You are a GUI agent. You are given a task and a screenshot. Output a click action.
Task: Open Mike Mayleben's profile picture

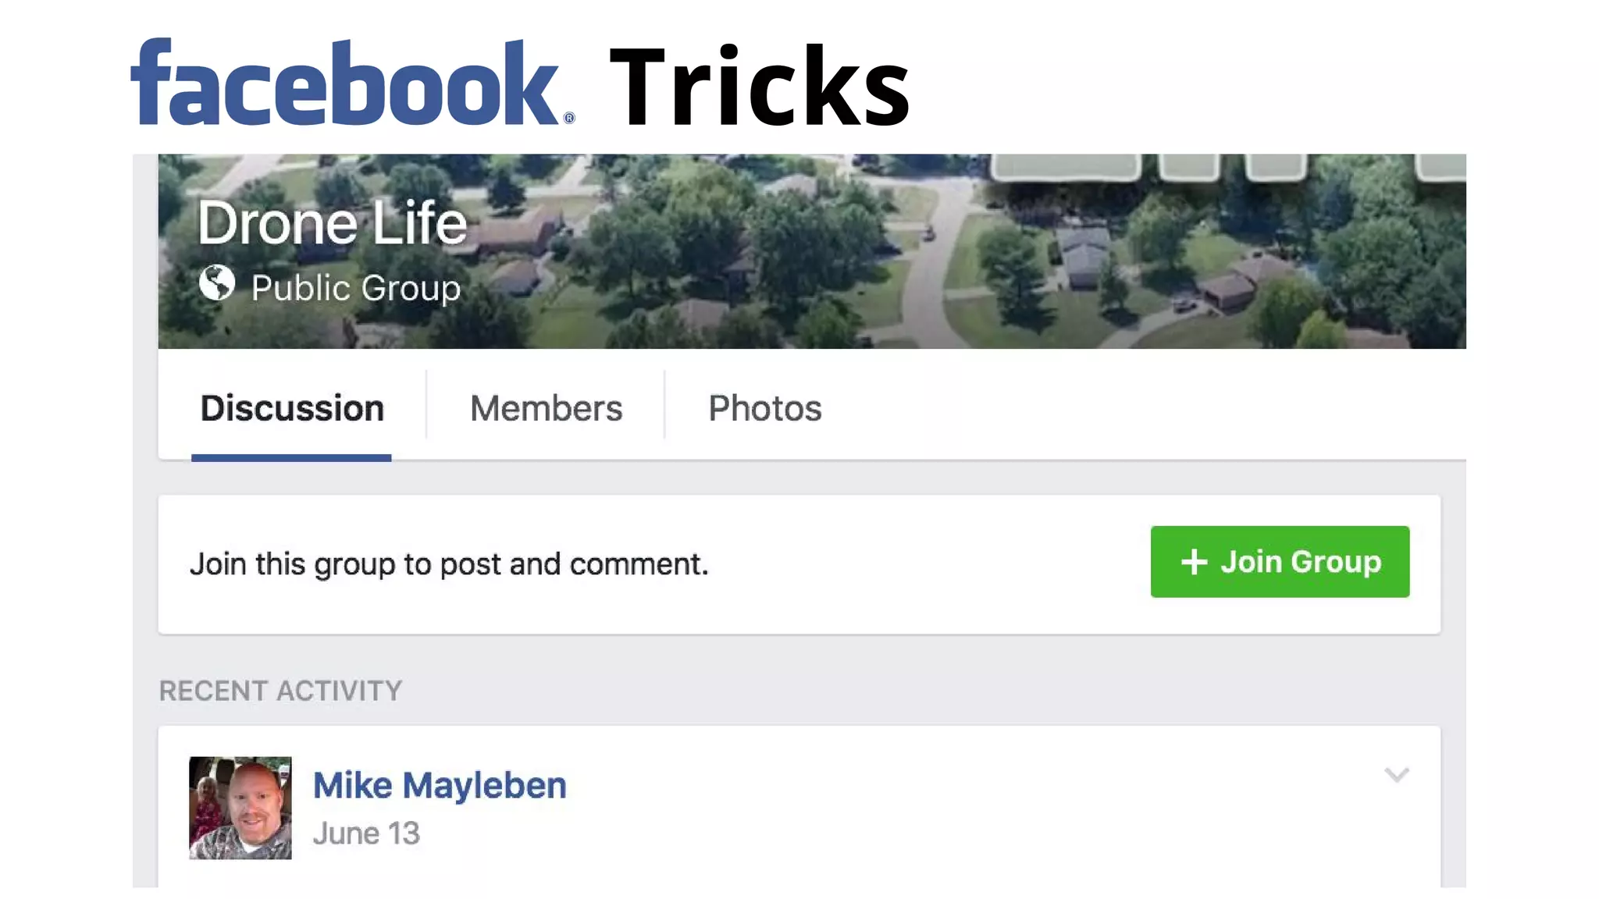240,808
